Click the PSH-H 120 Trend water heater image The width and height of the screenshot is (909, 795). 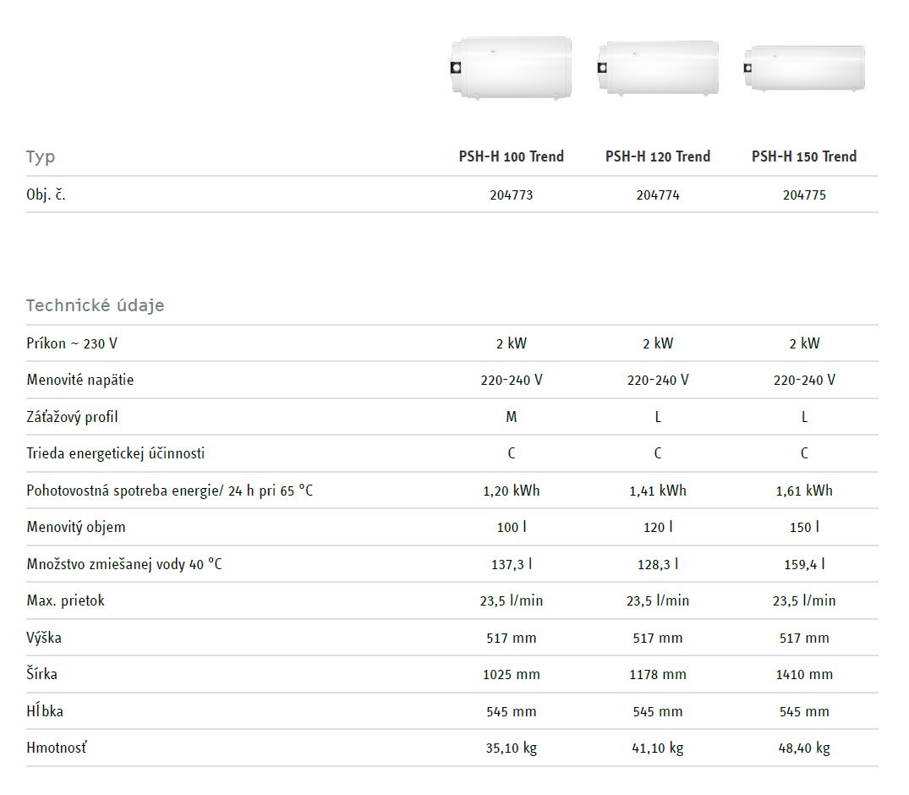658,69
